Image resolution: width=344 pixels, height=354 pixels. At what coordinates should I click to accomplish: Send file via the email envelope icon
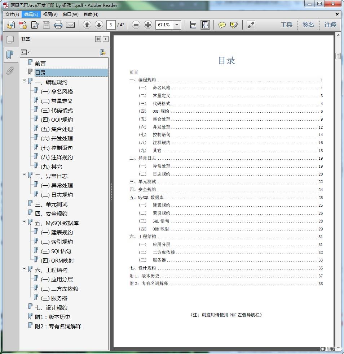coord(70,25)
